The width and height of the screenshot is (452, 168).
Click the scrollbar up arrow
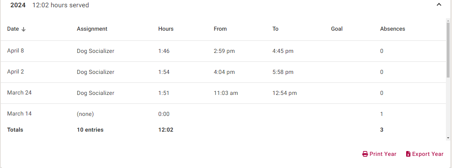point(448,20)
